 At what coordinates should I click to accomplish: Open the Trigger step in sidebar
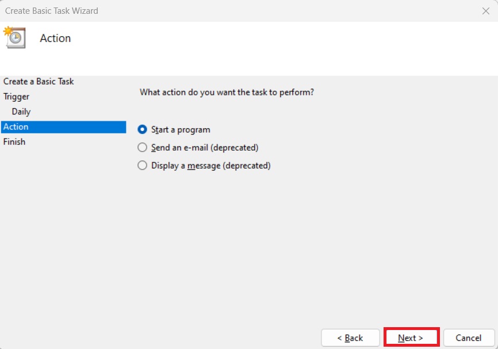(16, 97)
